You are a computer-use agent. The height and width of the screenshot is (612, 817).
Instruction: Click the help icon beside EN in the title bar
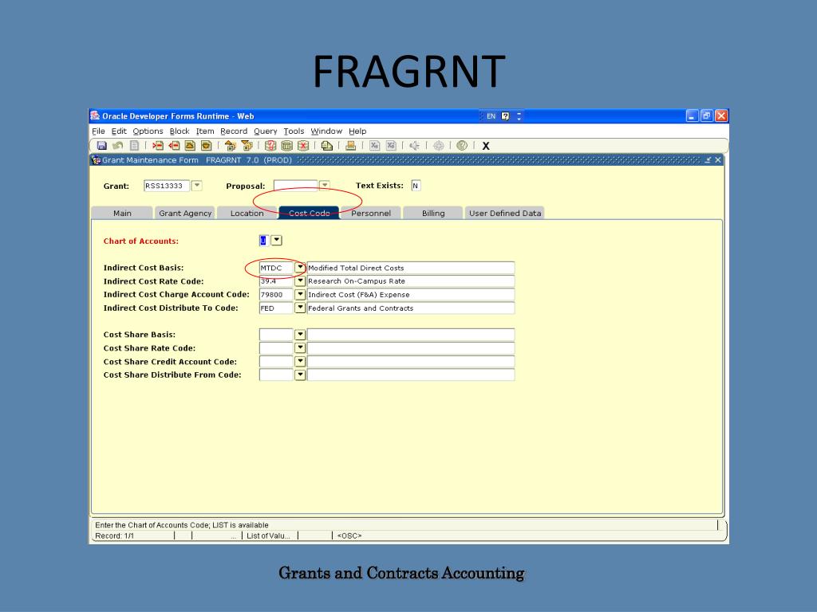coord(505,116)
